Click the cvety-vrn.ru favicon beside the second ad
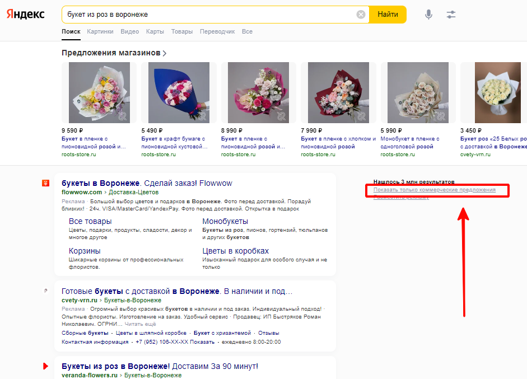Image resolution: width=527 pixels, height=379 pixels. 46,291
